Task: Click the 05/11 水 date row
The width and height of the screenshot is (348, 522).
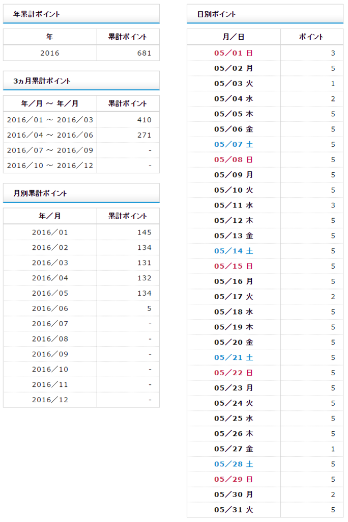Action: point(265,205)
